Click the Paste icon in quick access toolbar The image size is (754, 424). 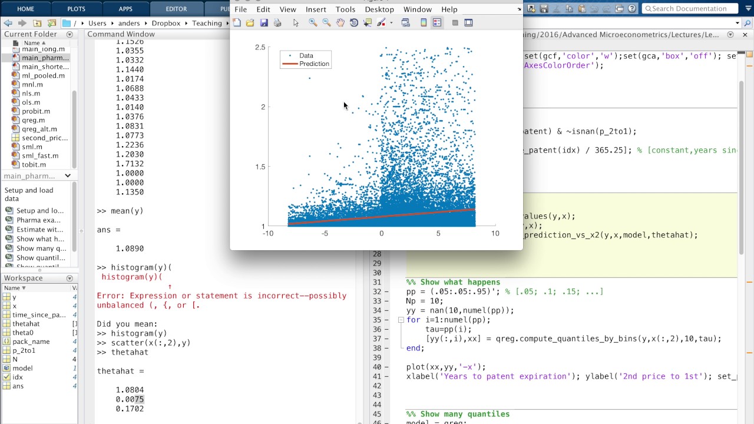583,8
